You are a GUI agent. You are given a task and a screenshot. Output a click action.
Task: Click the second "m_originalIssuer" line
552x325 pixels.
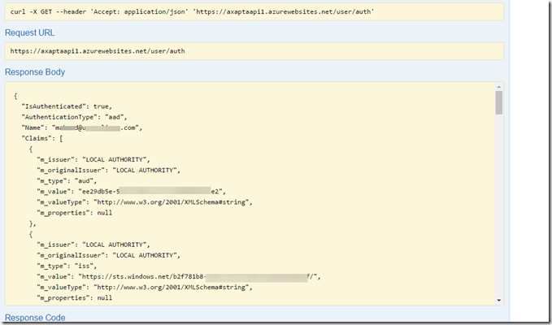click(x=109, y=255)
